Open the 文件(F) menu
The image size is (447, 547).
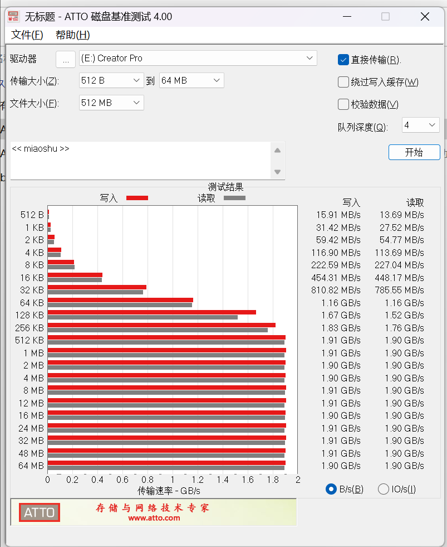click(x=27, y=35)
